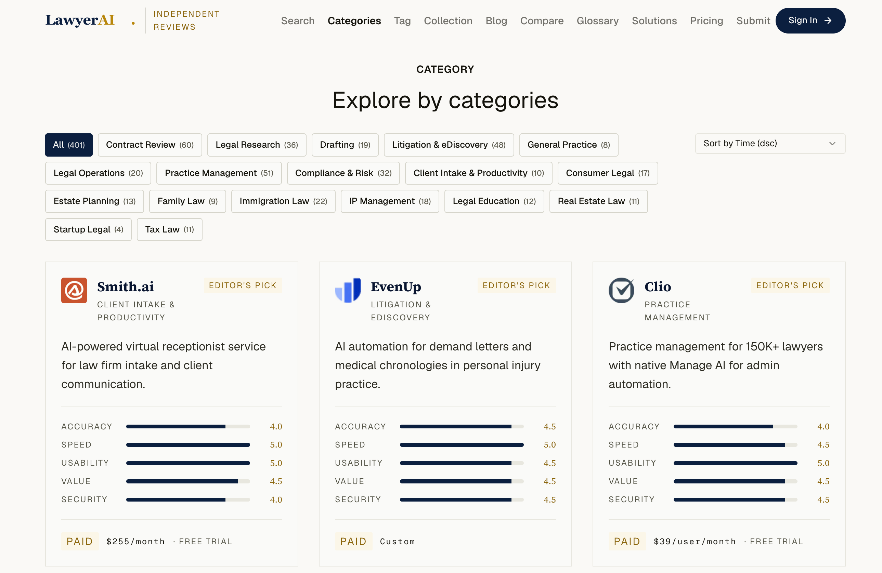Filter by Legal Research category
This screenshot has height=573, width=882.
(x=257, y=145)
